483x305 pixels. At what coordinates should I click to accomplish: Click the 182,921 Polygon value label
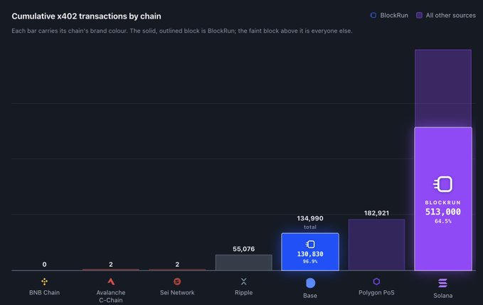pos(376,213)
